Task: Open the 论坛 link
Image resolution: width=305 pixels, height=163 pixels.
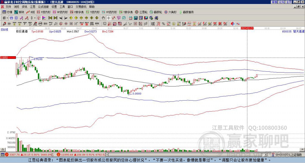Action: tap(281, 2)
